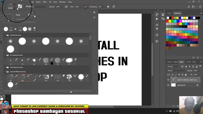Open the Window menu
Viewport: 203px width, 114px height.
pyautogui.click(x=62, y=2)
